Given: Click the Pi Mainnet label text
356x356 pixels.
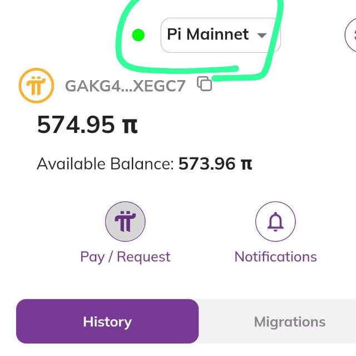Looking at the screenshot, I should (x=207, y=34).
